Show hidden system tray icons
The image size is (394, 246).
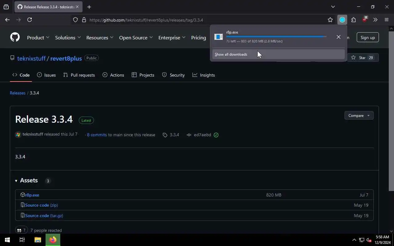tap(354, 240)
